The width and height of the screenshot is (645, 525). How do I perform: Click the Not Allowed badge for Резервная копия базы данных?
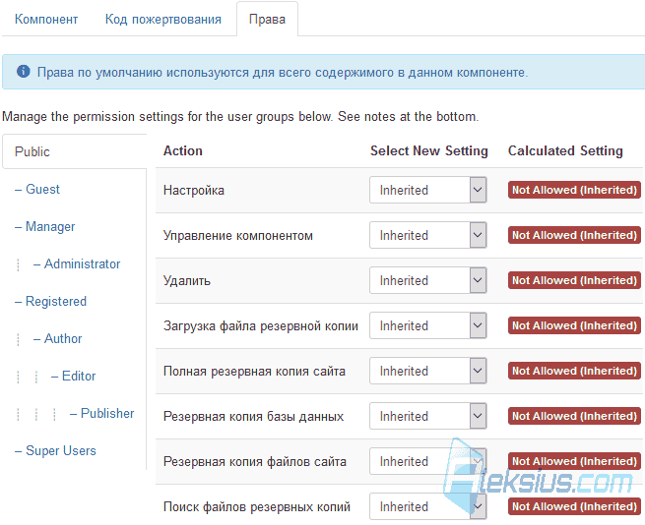[x=574, y=416]
